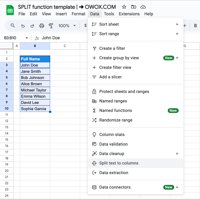The height and width of the screenshot is (199, 200).
Task: Expand the Data connectors submenu arrow
Action: [177, 187]
